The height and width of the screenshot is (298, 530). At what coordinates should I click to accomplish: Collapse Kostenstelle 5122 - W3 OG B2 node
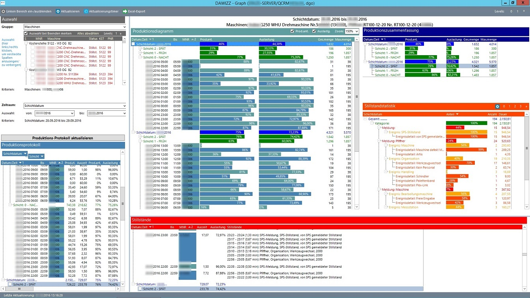26,43
